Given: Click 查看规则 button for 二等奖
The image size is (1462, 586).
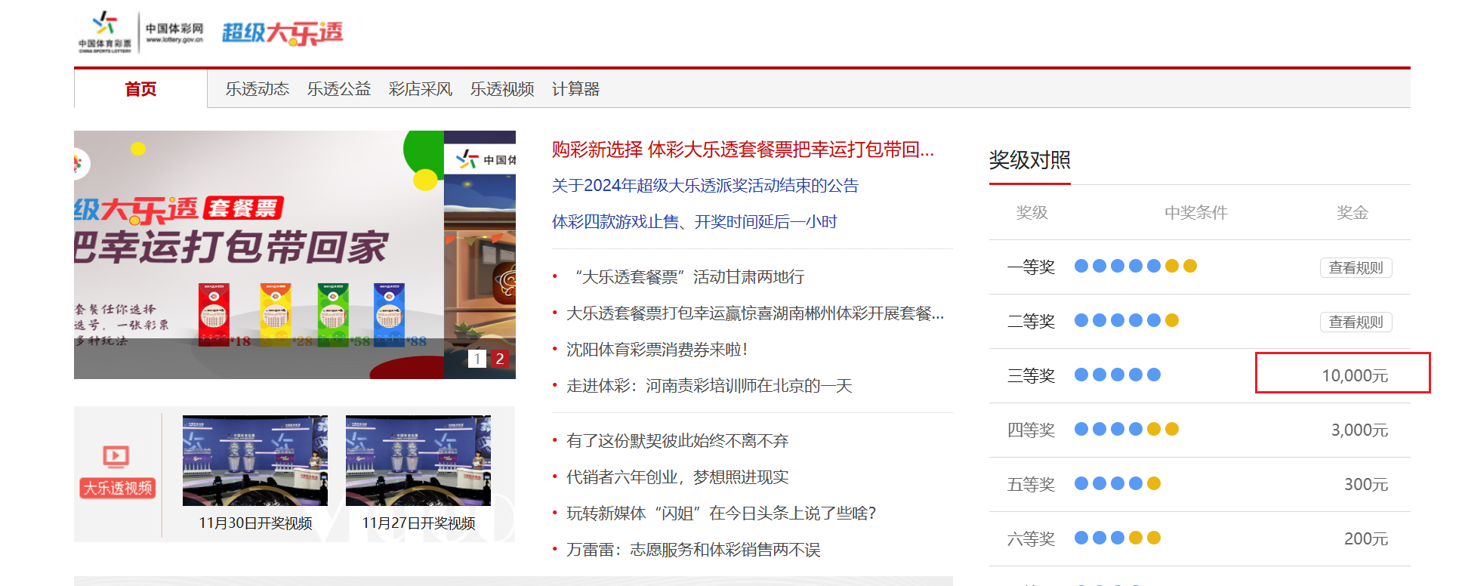Looking at the screenshot, I should (1356, 322).
